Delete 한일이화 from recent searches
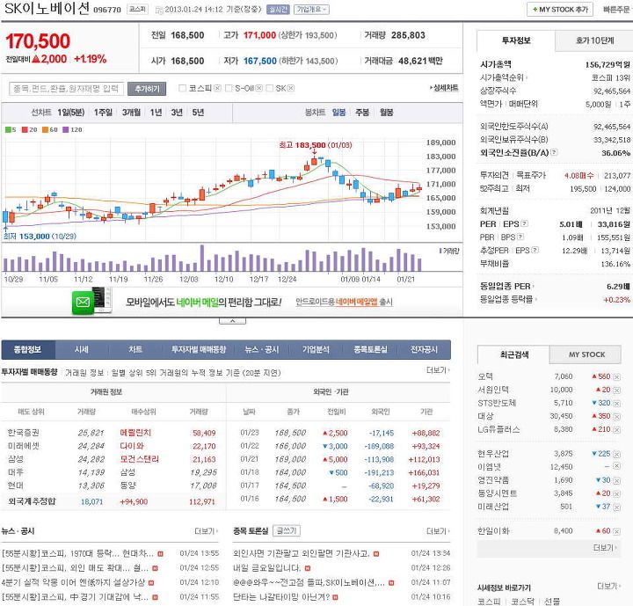Screen dimensions: 633x606 [616, 531]
